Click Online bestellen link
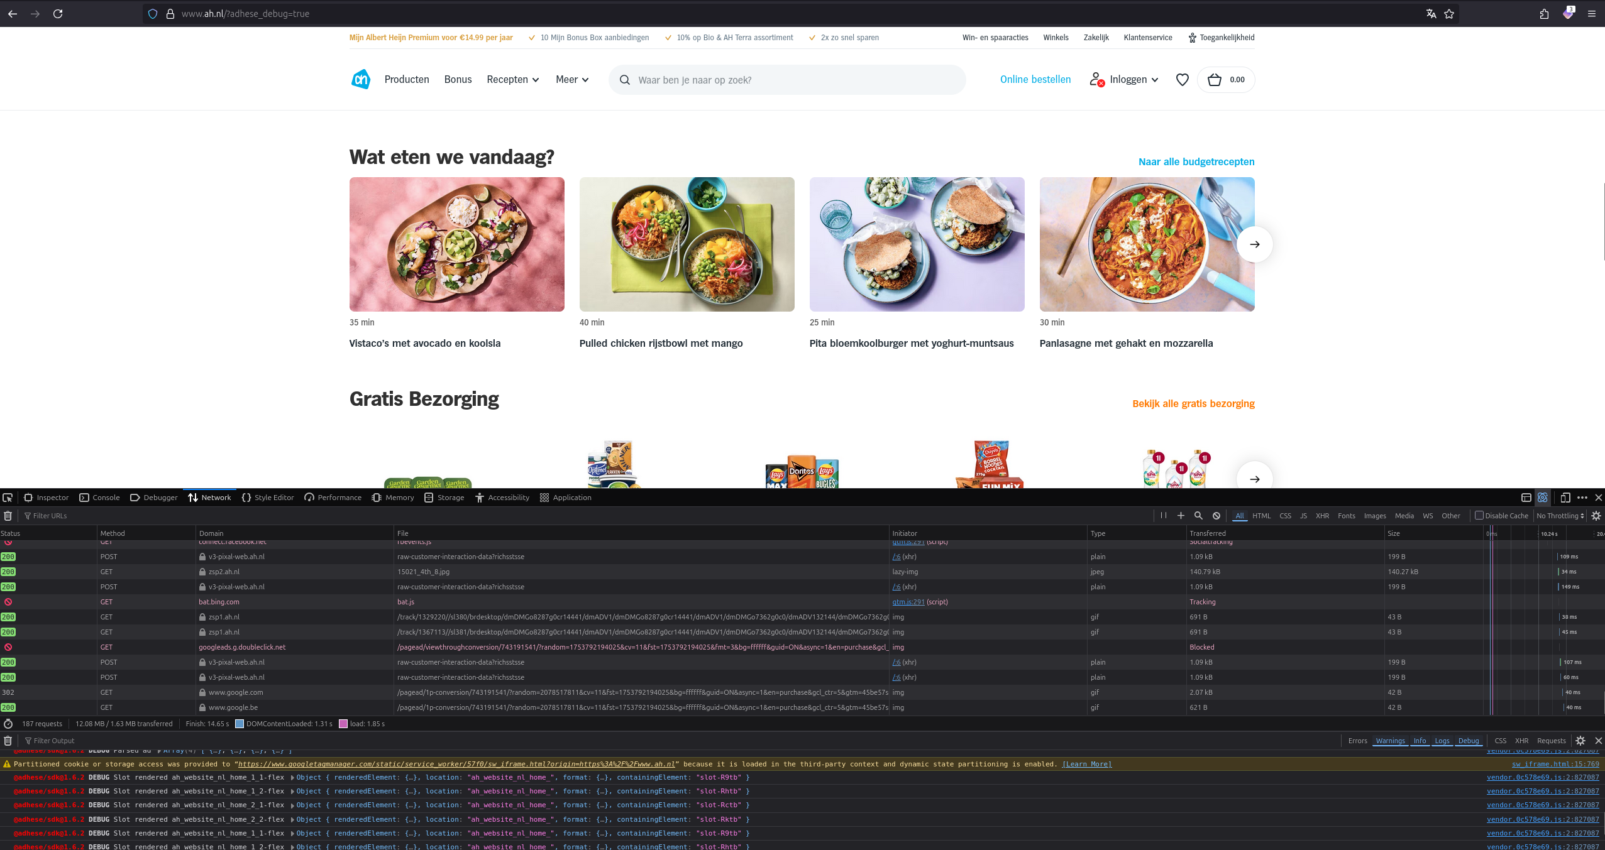The height and width of the screenshot is (850, 1605). (x=1035, y=80)
